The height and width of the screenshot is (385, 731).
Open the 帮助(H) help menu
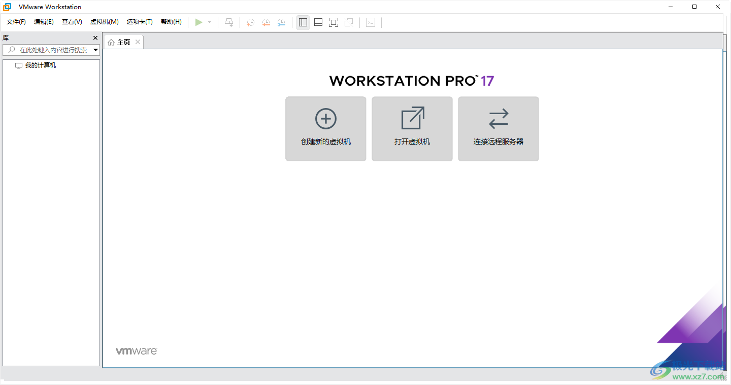[x=171, y=21]
